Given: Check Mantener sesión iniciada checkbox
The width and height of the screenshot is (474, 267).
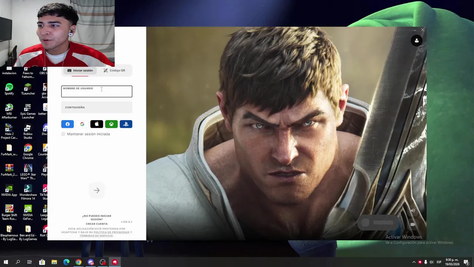Looking at the screenshot, I should click(x=63, y=134).
